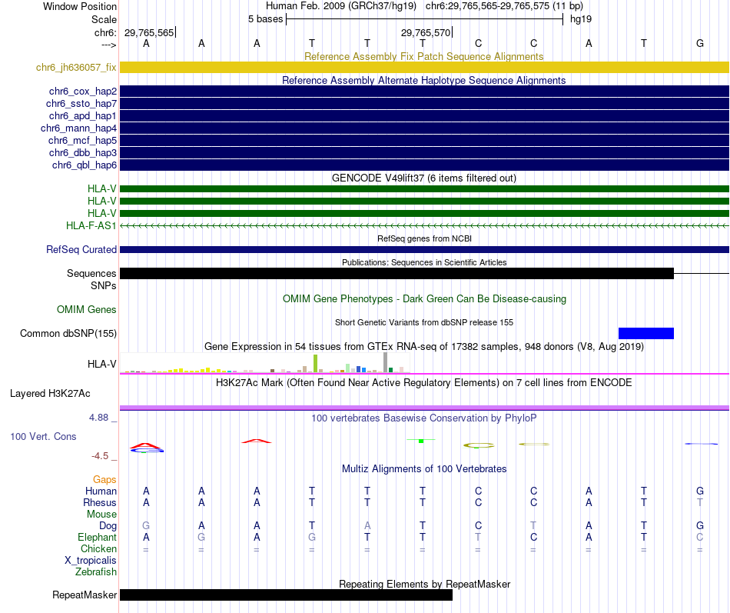Viewport: 730px width, 613px height.
Task: Click the pink H3K27Ac signal line
Action: click(424, 408)
